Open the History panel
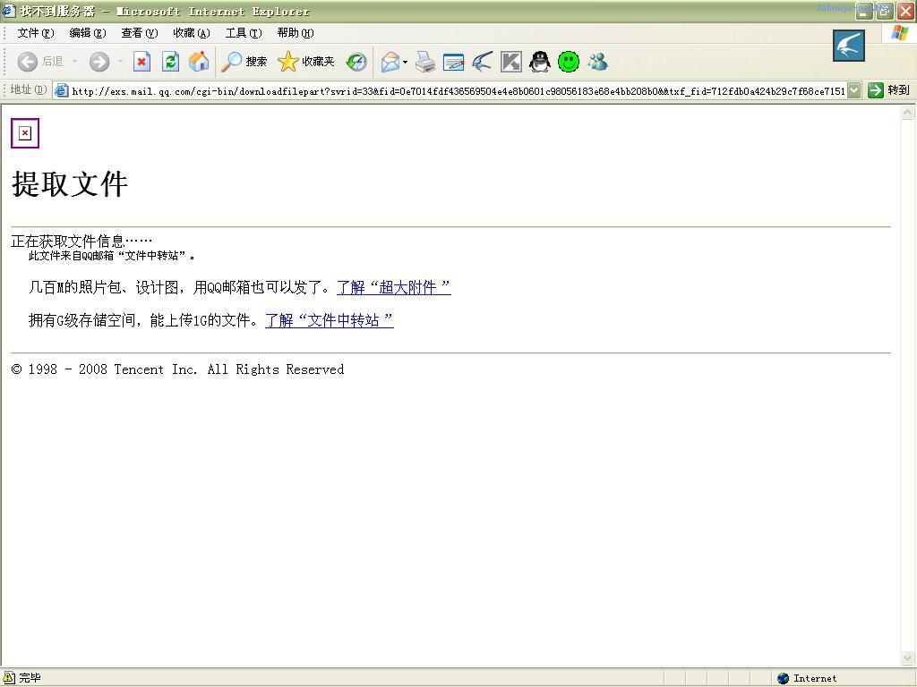917x687 pixels. [356, 62]
